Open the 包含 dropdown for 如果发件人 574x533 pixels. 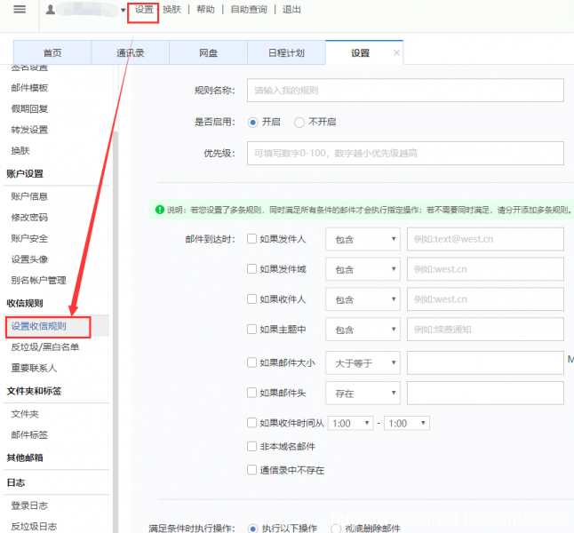tap(363, 239)
